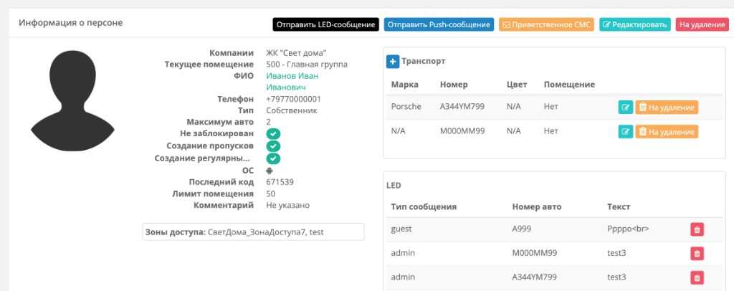
Task: Open the 'Иванов Иван Иванович' name link
Action: (292, 82)
